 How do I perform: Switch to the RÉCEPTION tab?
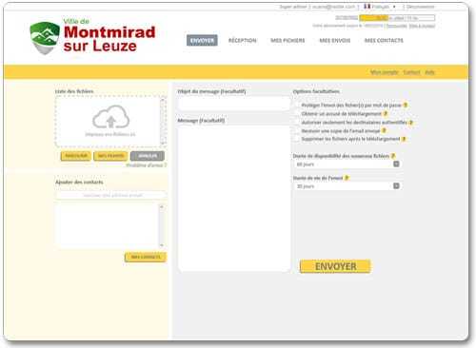coord(243,40)
